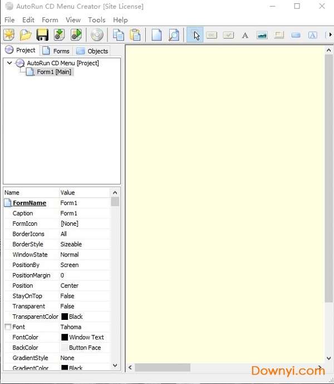Select Form1 [Main] in the project tree
The height and width of the screenshot is (384, 334).
[54, 72]
